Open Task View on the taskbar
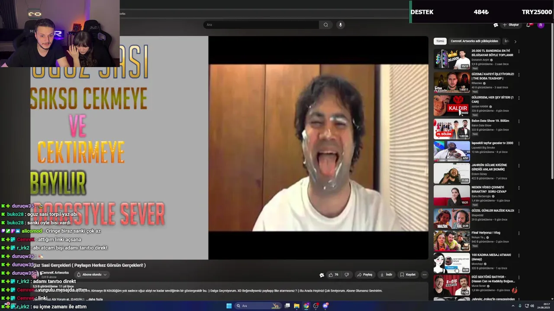 287,306
